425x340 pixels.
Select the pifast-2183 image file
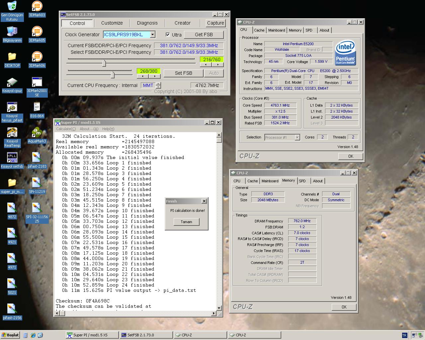click(x=37, y=161)
